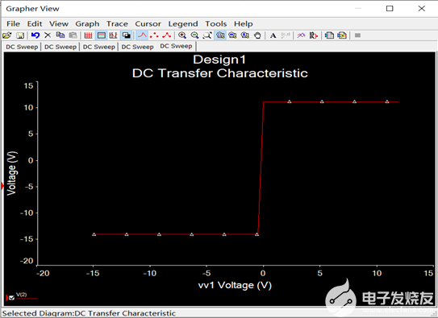Open the Graph menu
Viewport: 438px width, 318px height.
[87, 24]
